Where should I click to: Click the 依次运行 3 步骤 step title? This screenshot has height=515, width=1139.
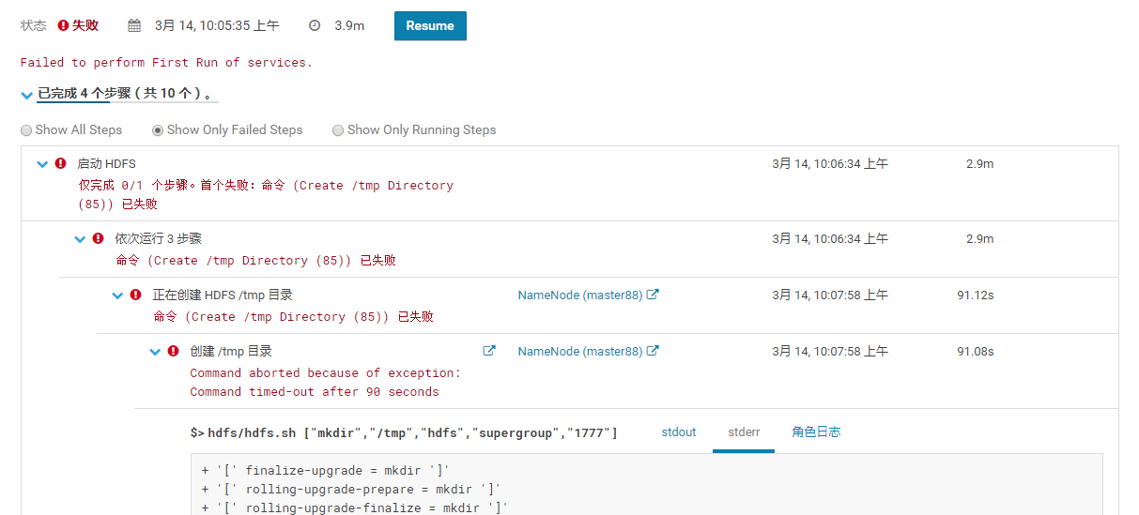click(x=159, y=239)
